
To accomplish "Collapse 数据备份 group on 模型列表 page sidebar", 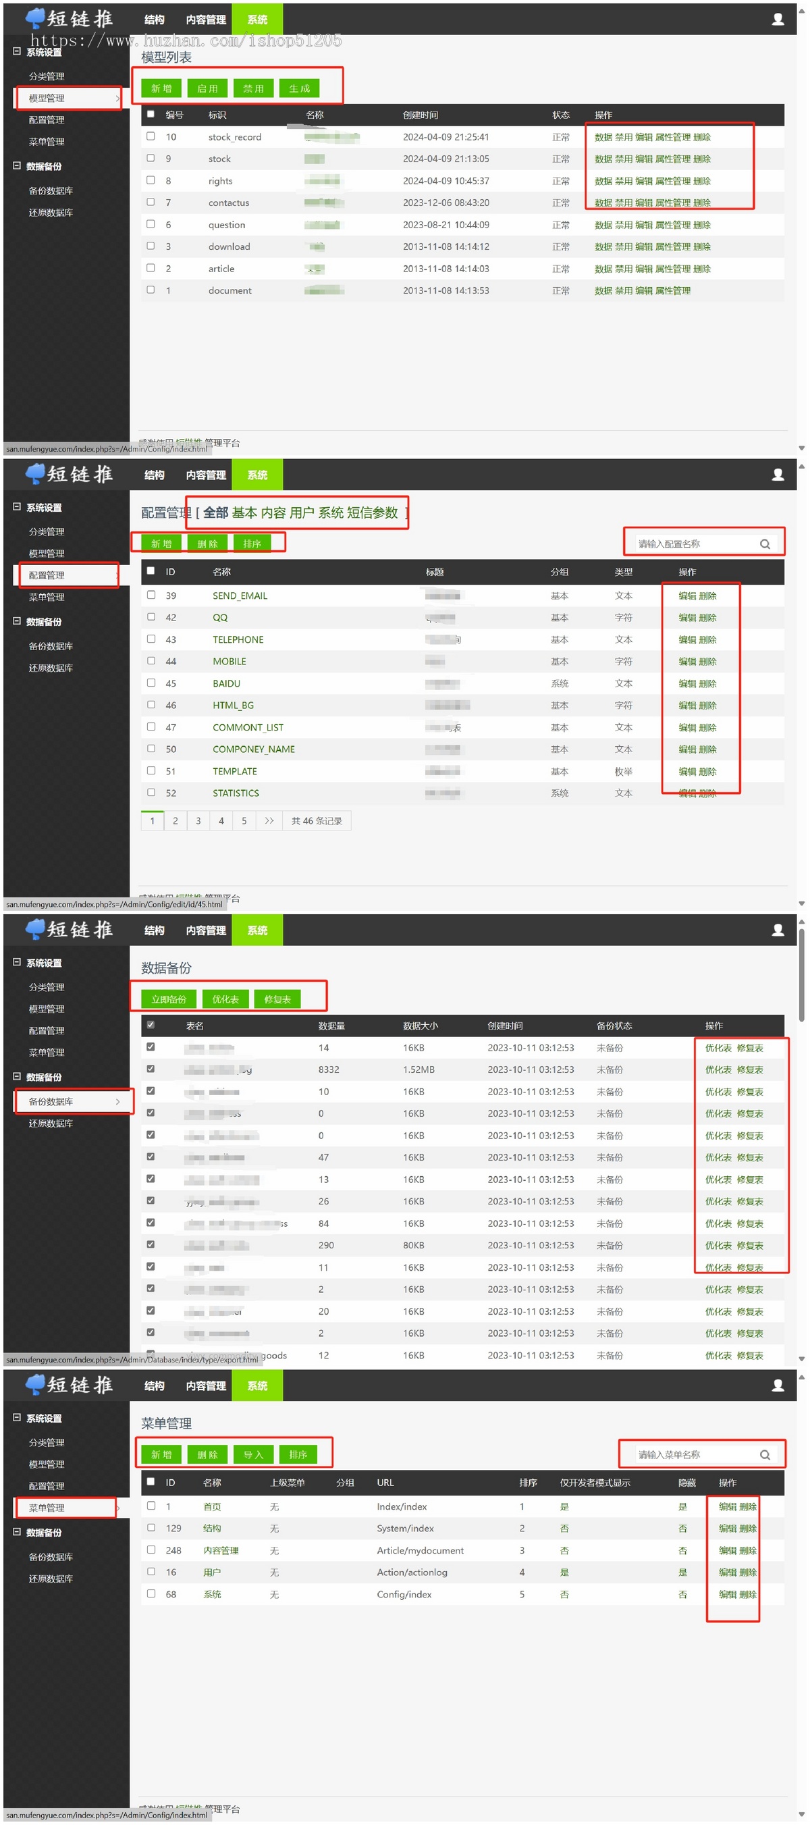I will pos(17,166).
